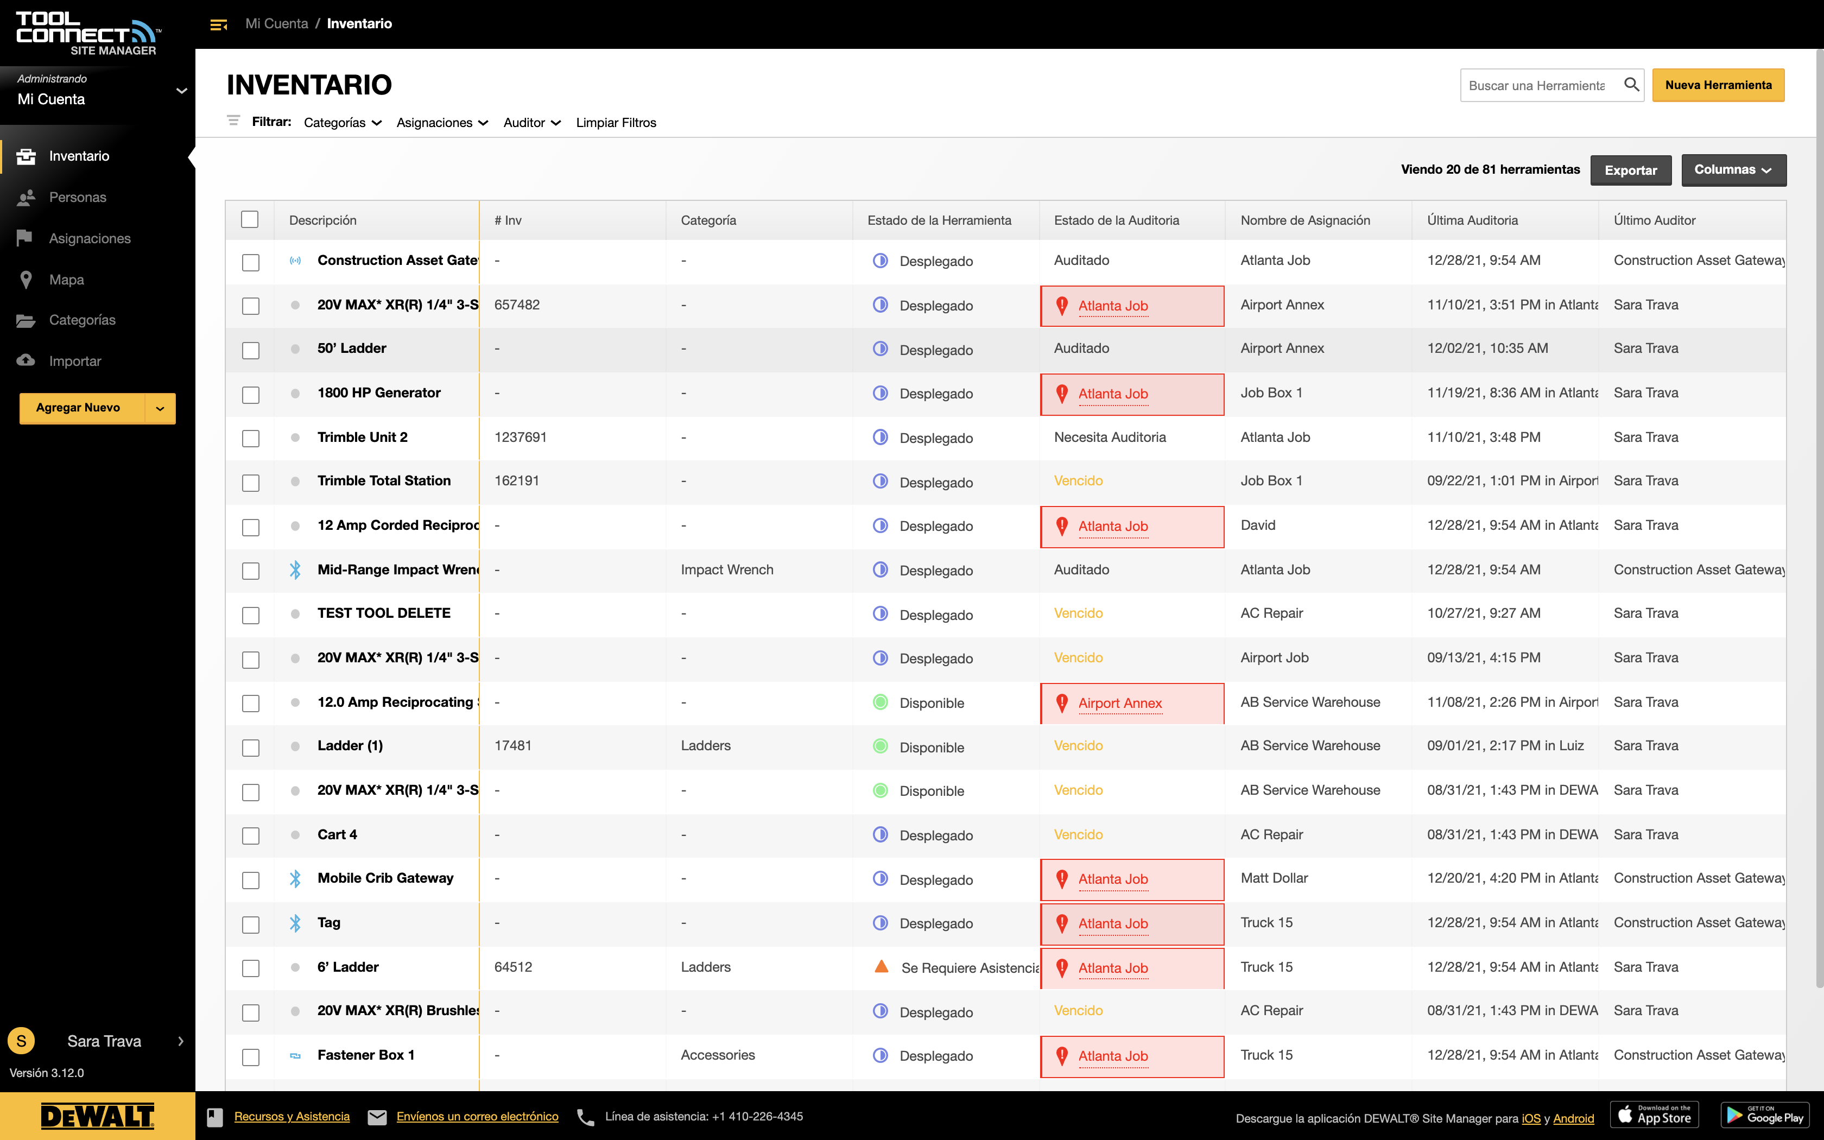Open Personas from the sidebar

[x=77, y=198]
